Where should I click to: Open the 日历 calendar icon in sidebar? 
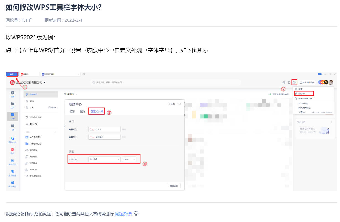(12, 126)
